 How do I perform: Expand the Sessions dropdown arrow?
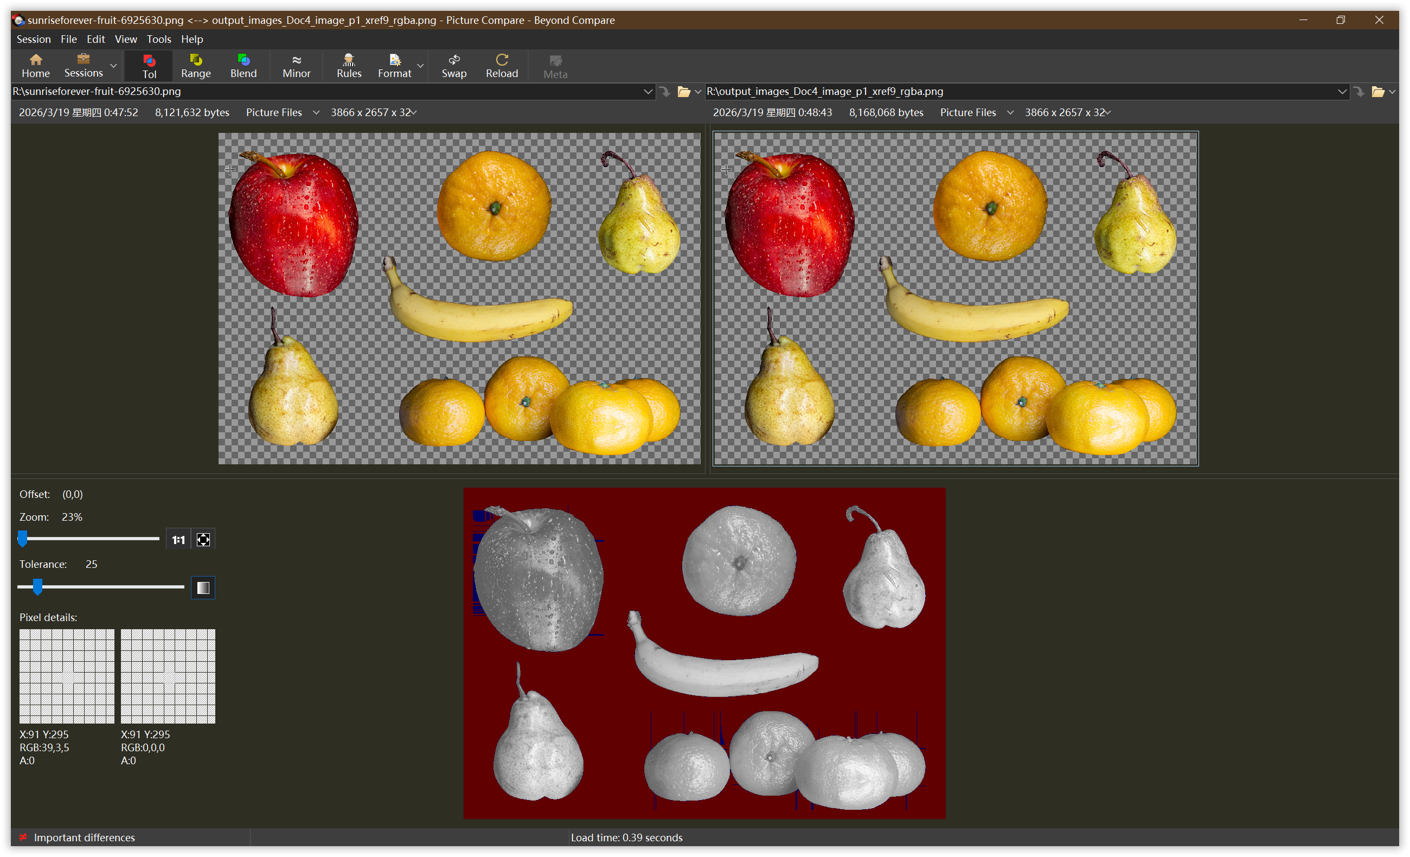pos(113,66)
